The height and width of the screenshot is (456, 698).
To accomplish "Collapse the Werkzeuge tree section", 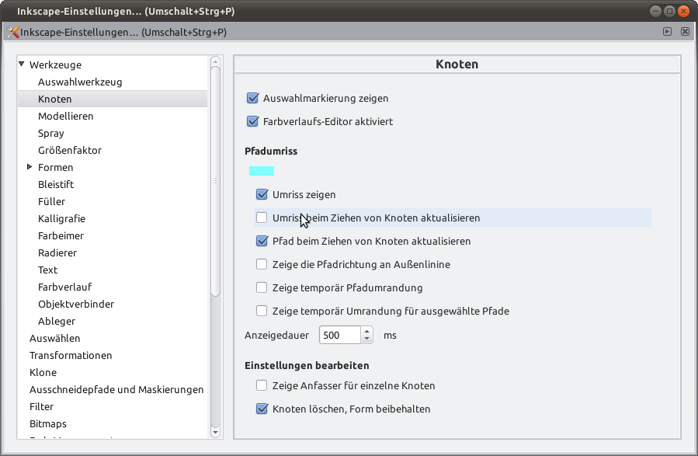I will point(21,64).
